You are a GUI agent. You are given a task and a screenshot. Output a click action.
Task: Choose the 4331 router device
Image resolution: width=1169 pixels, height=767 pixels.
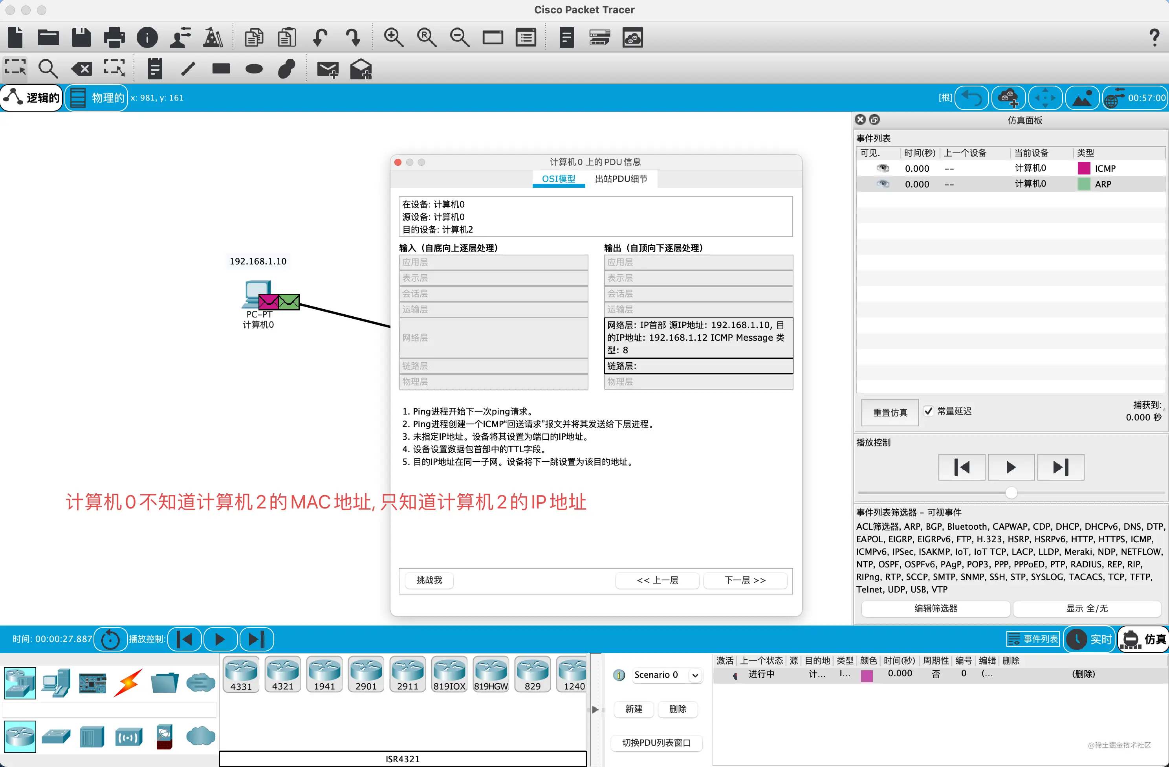click(x=241, y=675)
